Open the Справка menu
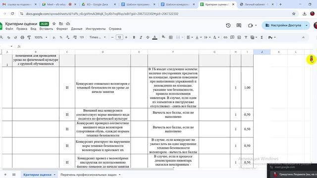The image size is (317, 178). [x=115, y=29]
